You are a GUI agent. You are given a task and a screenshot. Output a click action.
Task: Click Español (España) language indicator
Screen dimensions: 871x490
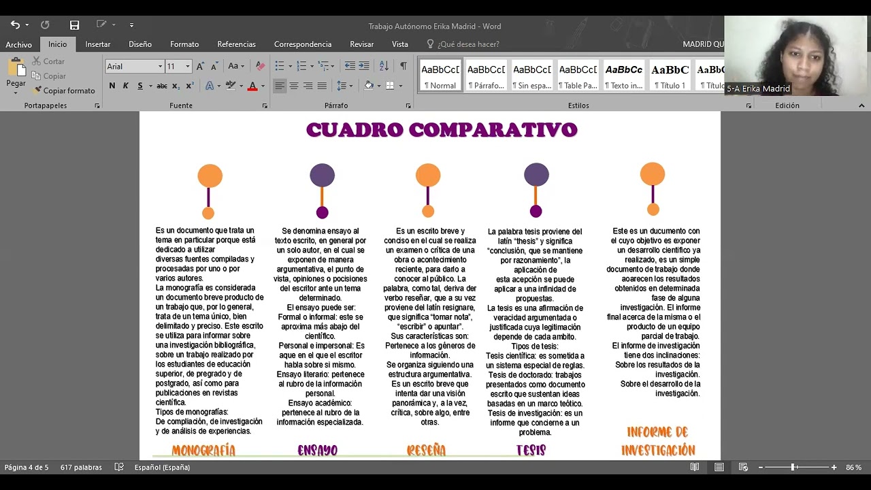(162, 468)
